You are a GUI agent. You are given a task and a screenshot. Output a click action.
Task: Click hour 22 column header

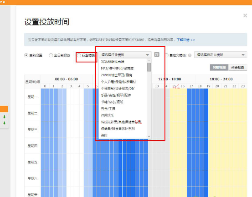(x=234, y=86)
